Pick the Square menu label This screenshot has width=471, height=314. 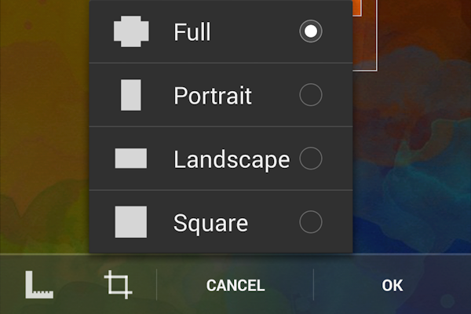point(210,223)
